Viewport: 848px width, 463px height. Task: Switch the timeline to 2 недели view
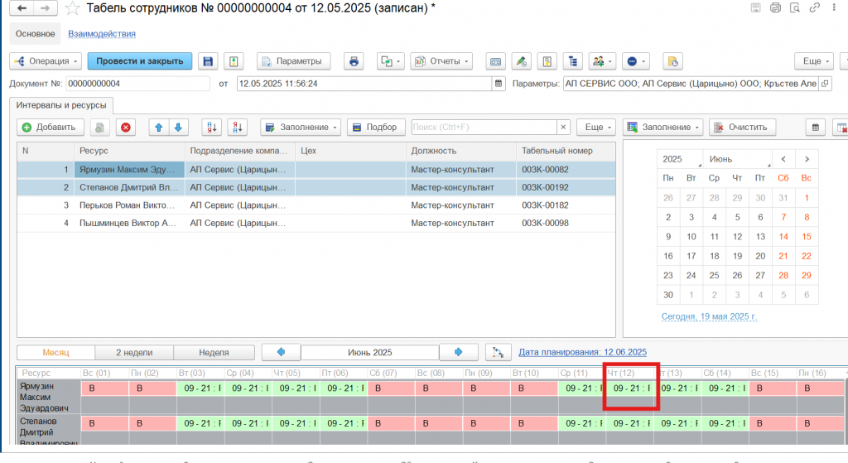pos(133,352)
